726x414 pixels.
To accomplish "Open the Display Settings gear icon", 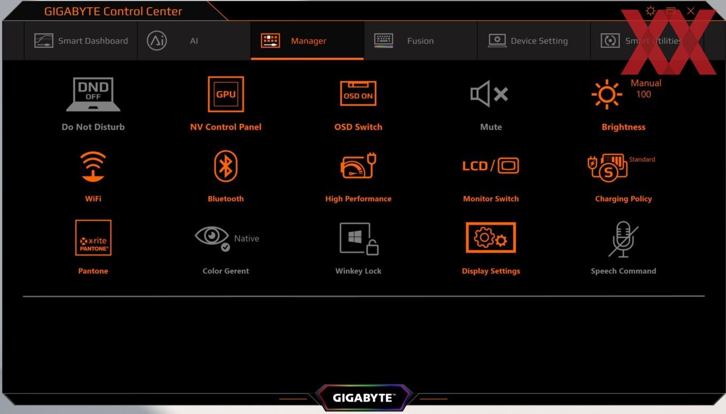I will tap(491, 238).
